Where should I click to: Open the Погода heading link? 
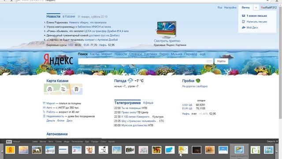[120, 81]
